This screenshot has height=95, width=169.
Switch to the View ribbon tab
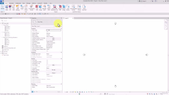pos(24,3)
